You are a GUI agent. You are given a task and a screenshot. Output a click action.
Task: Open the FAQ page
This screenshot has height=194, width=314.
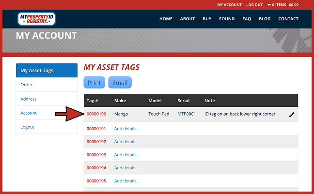click(247, 19)
